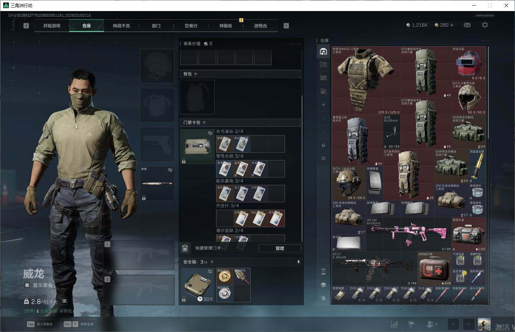Click the empty helmet equipment slot
This screenshot has height=332, width=515.
[157, 66]
